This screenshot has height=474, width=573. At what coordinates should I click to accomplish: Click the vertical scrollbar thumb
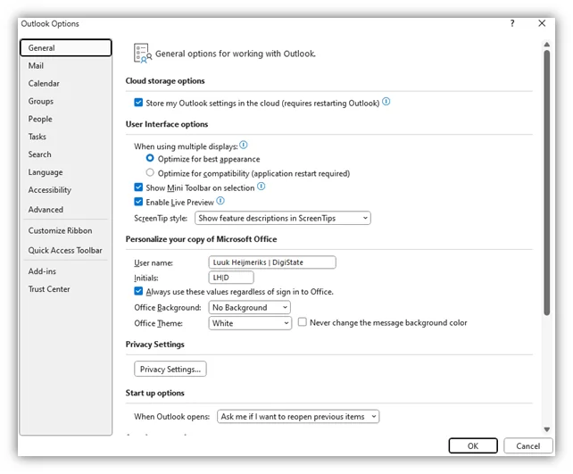547,183
